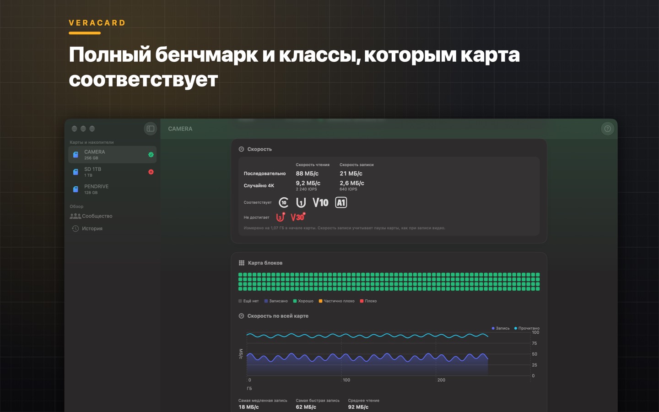Click the Class 10 speed badge

(284, 202)
